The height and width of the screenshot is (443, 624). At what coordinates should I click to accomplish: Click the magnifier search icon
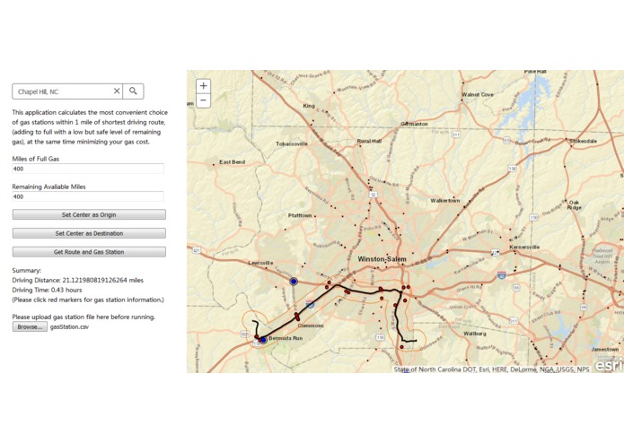click(x=133, y=91)
